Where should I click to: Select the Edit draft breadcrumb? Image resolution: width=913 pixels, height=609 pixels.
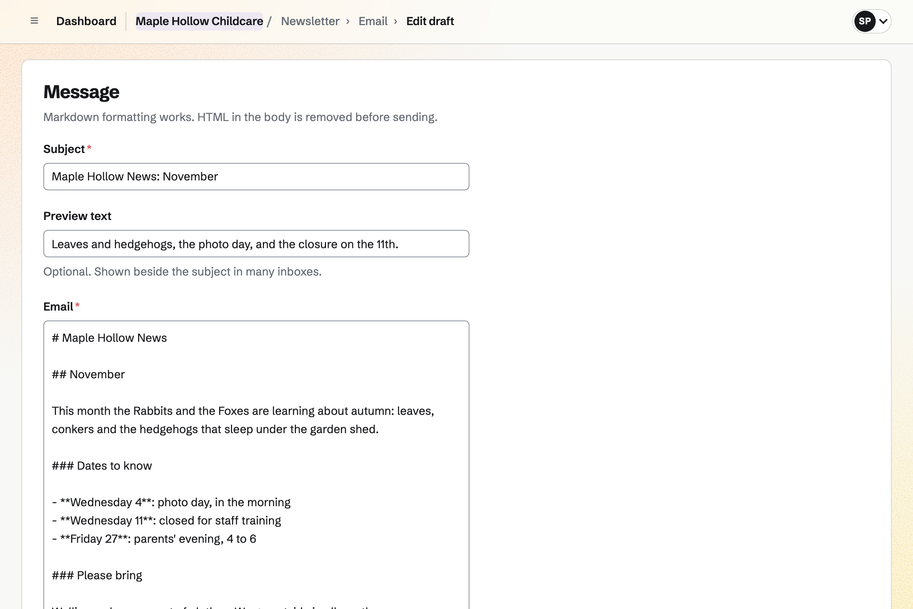pos(430,21)
